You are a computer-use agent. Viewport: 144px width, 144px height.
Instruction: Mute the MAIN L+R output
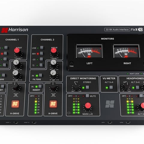(x=87, y=96)
